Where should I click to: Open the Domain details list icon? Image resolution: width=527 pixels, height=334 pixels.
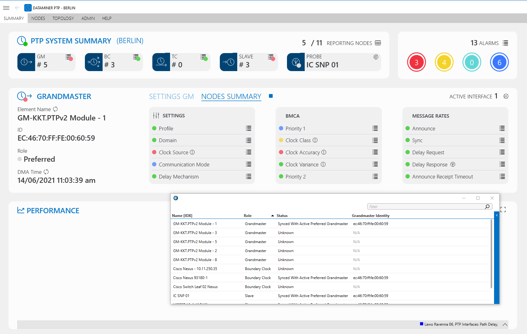[x=248, y=140]
